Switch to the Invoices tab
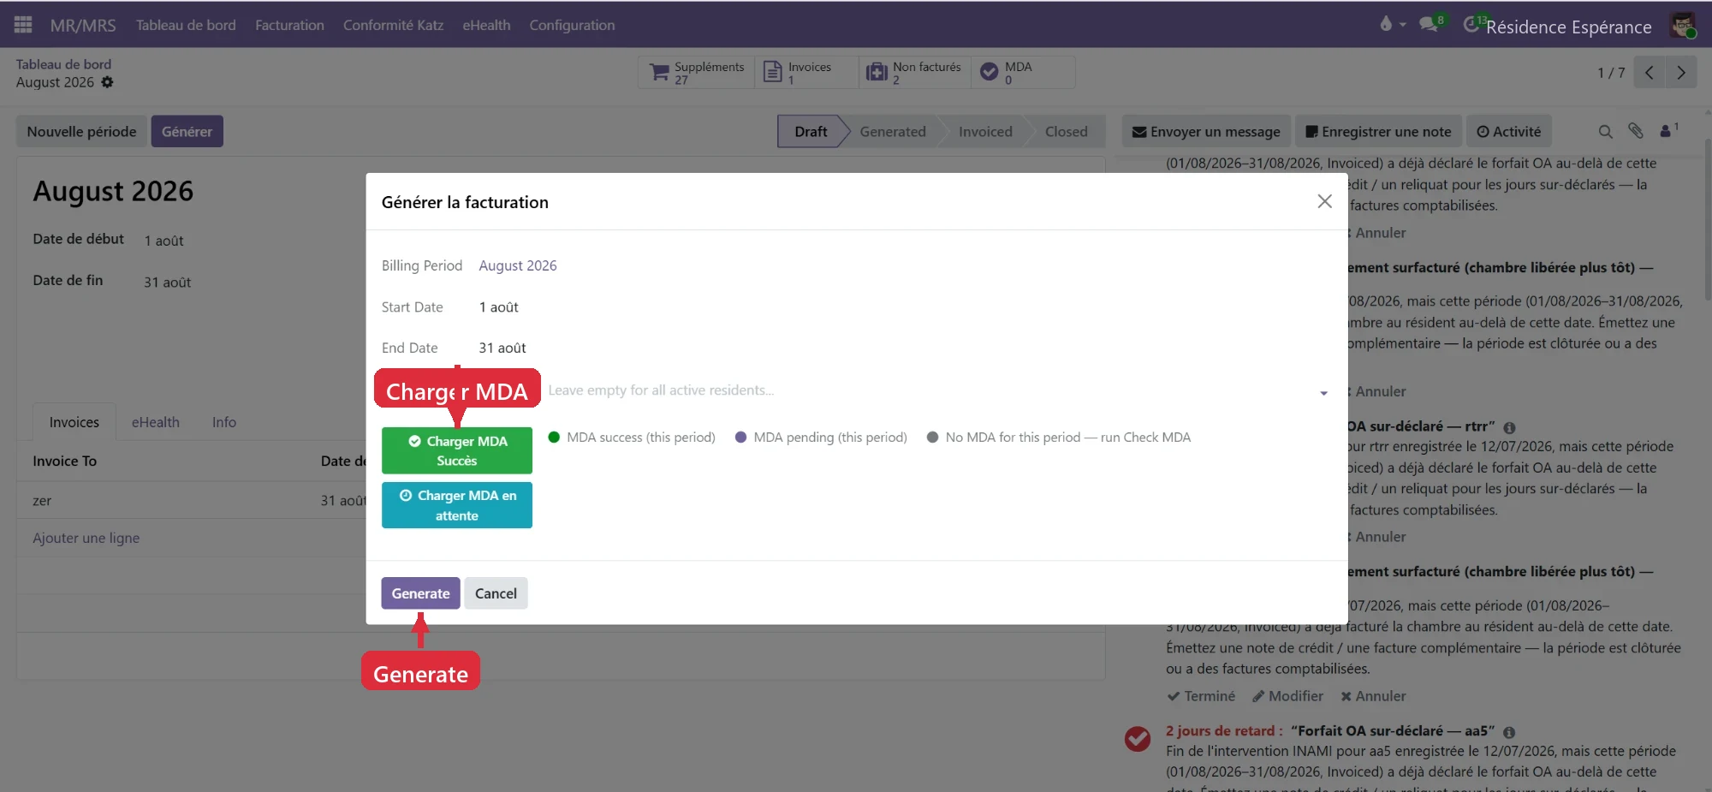1712x792 pixels. click(74, 422)
